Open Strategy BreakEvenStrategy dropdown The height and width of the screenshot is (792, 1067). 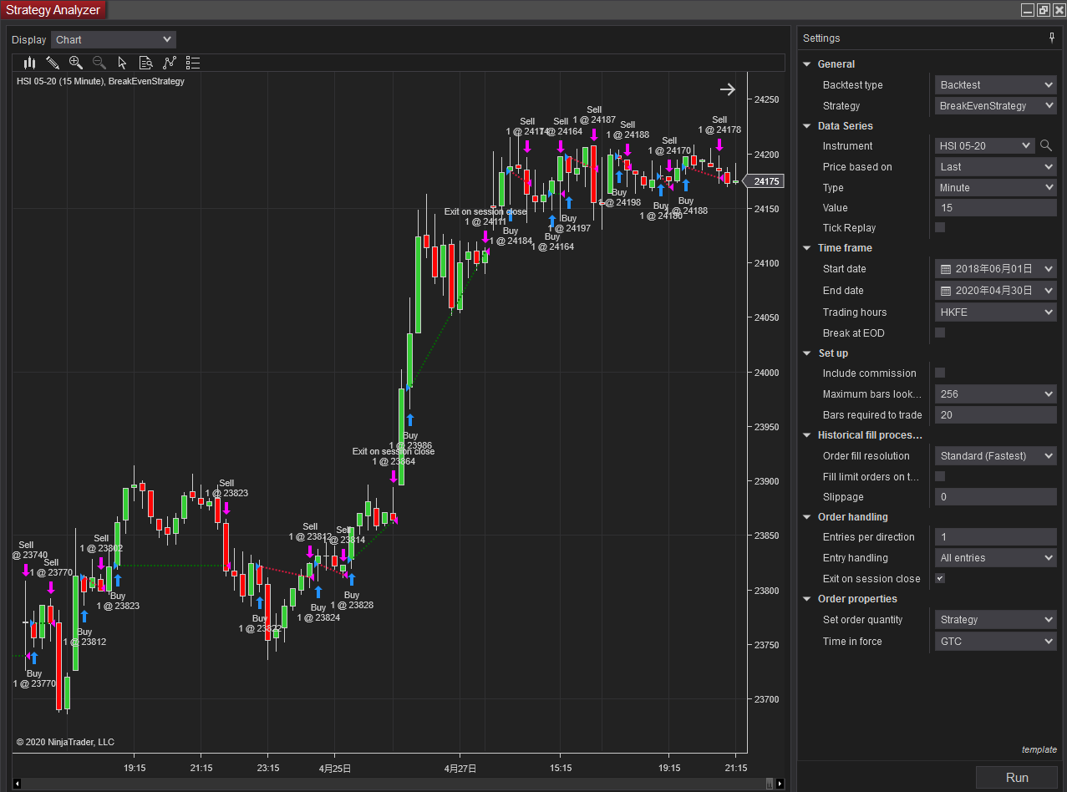click(x=996, y=105)
